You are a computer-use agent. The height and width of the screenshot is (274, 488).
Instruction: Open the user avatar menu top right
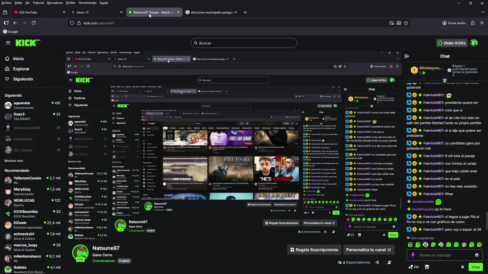474,43
